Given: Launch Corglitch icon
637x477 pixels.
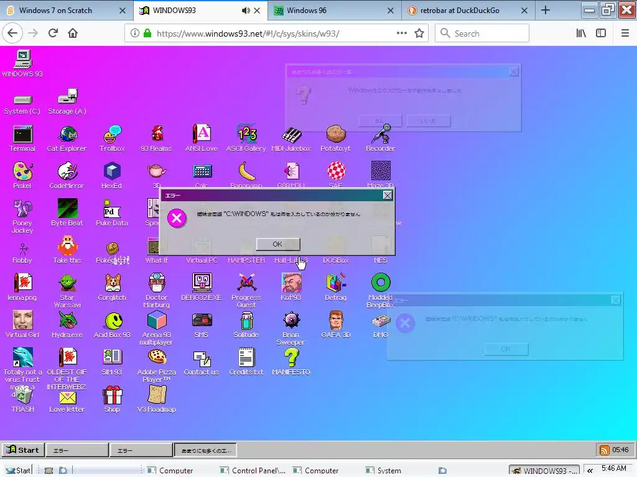Looking at the screenshot, I should [x=112, y=287].
